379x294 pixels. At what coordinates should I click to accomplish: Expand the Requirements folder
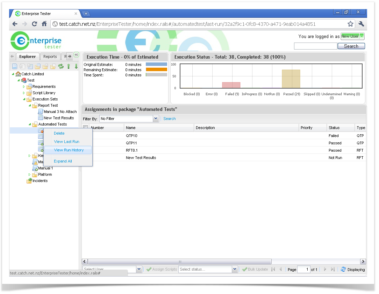click(x=24, y=86)
